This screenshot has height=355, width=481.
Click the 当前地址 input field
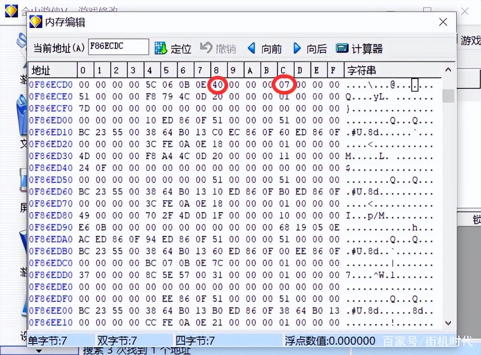118,47
